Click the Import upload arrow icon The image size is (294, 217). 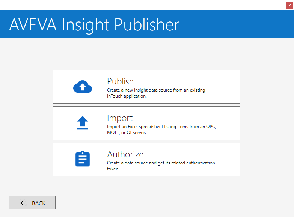83,123
